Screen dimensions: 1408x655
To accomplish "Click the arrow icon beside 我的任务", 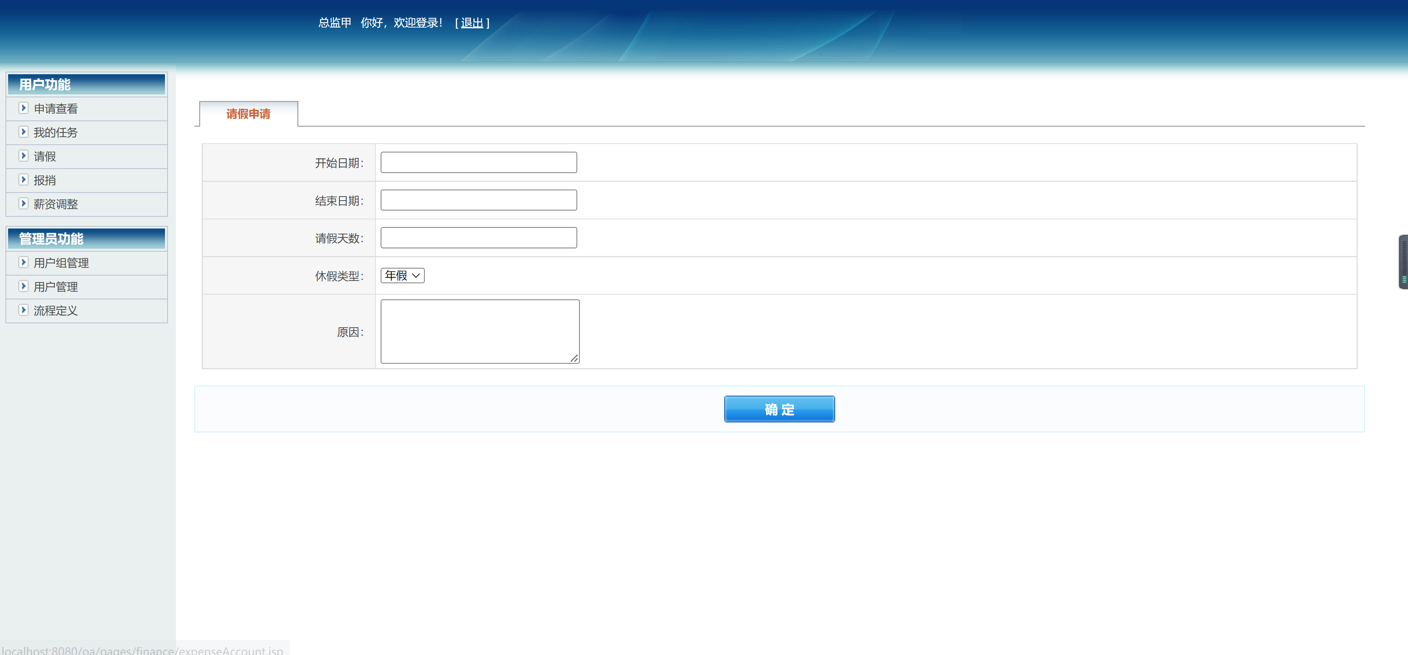I will (24, 132).
